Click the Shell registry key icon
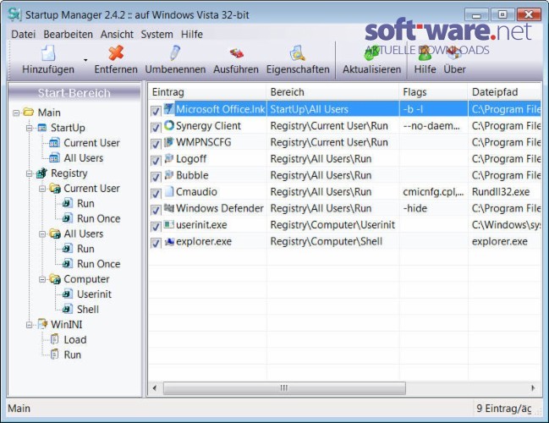Screen dimensions: 549x423 tap(68, 309)
